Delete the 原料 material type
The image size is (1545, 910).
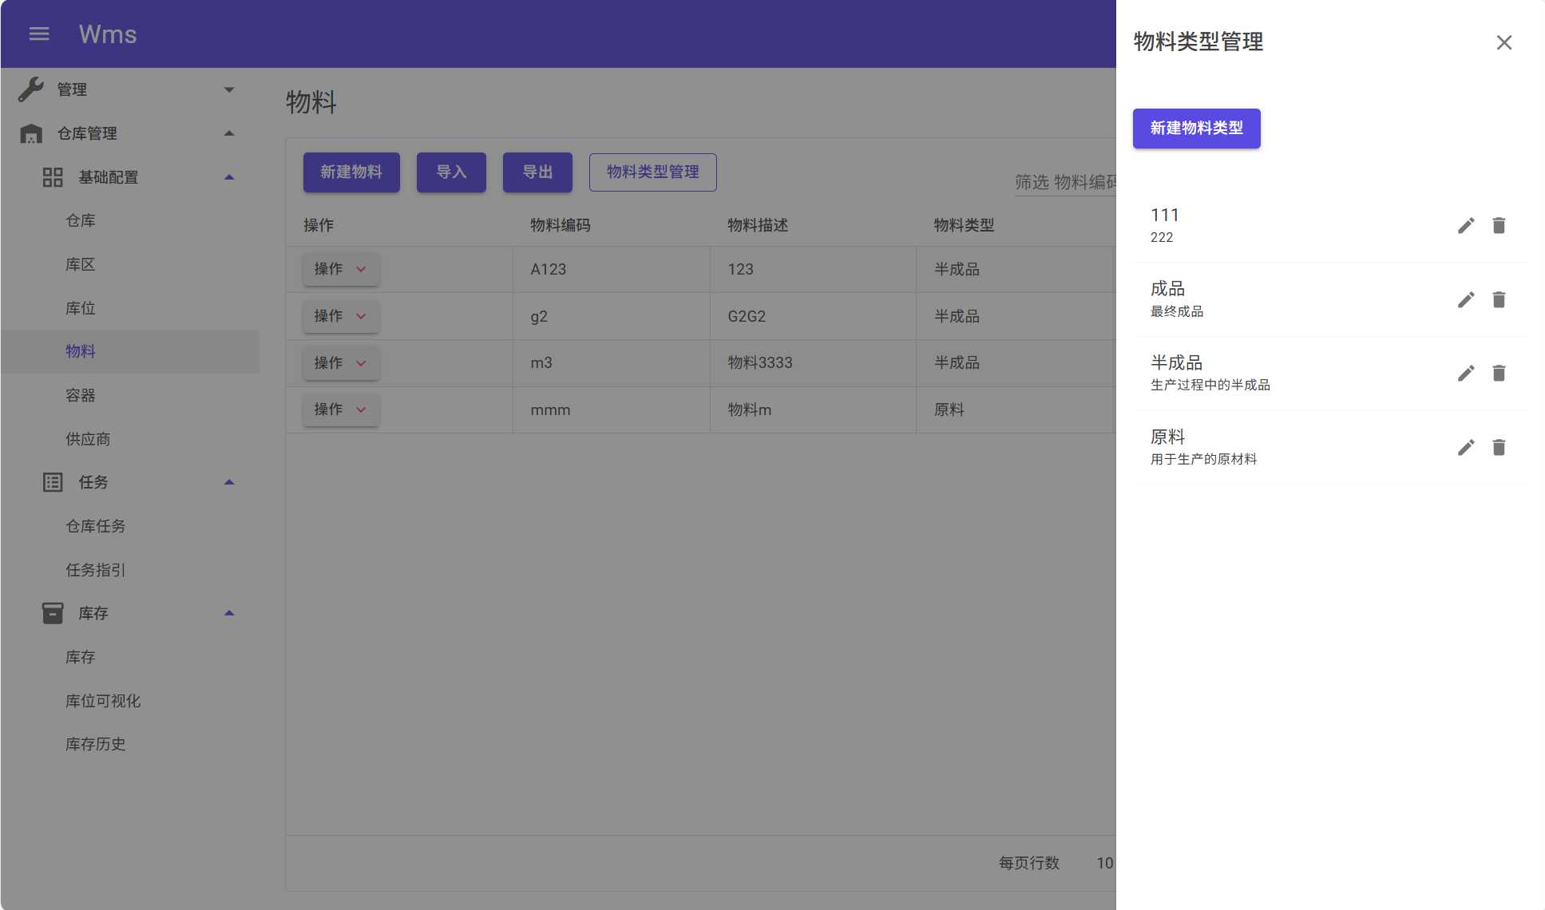(x=1499, y=448)
